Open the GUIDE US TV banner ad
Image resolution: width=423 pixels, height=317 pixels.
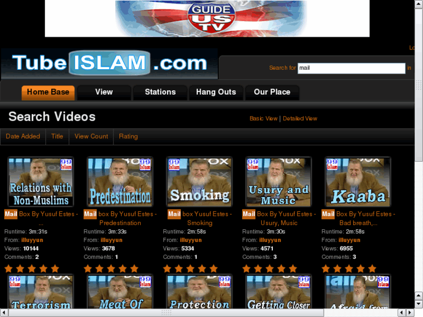tap(207, 19)
